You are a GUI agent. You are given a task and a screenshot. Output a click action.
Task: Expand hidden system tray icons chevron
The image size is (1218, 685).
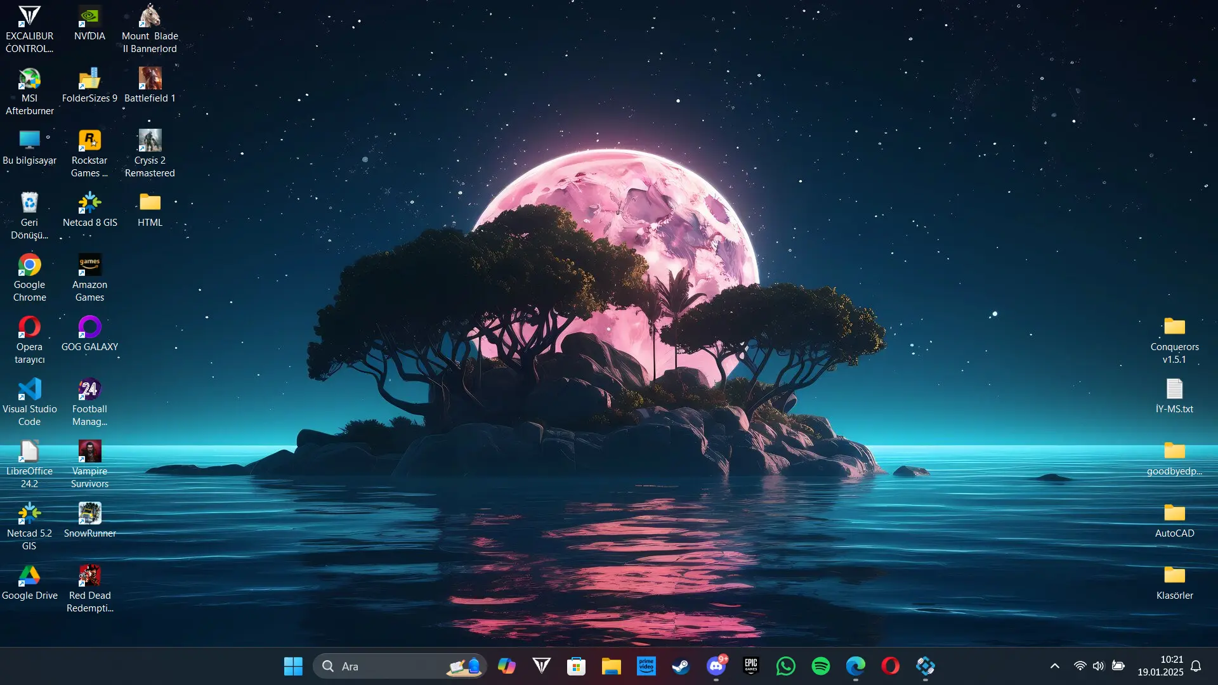point(1054,666)
